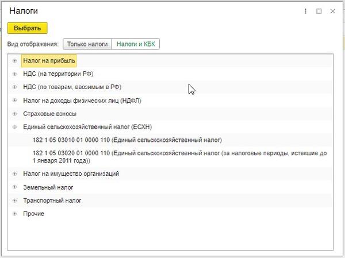This screenshot has width=345, height=258.
Task: Expand Страховые взносы tree node
Action: 14,114
